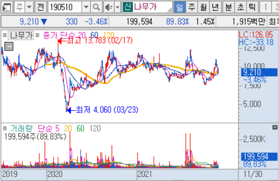Viewport: 279px width, 181px height.
Task: Click the 2019 label on time axis
Action: 10,174
